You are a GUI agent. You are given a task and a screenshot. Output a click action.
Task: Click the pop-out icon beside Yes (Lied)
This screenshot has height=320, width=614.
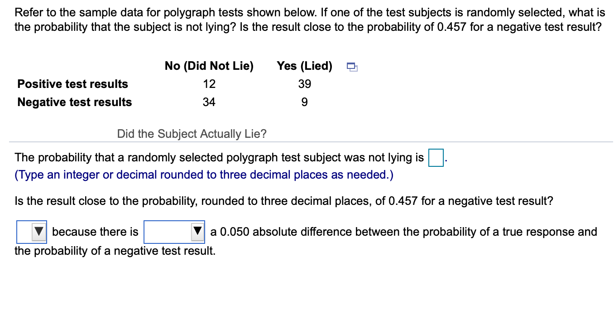[352, 67]
